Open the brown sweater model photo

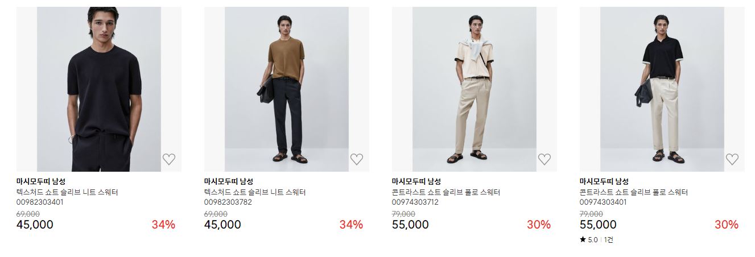(x=287, y=89)
